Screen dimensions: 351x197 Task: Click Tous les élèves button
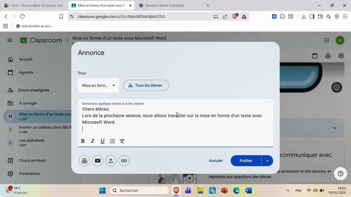(146, 85)
